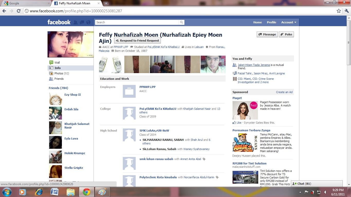The width and height of the screenshot is (351, 197).
Task: Show hidden system tray icons
Action: tap(300, 192)
